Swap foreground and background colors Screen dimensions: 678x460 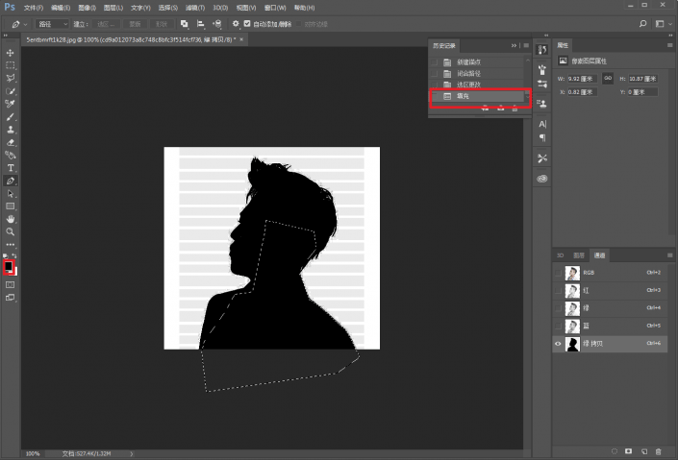14,256
